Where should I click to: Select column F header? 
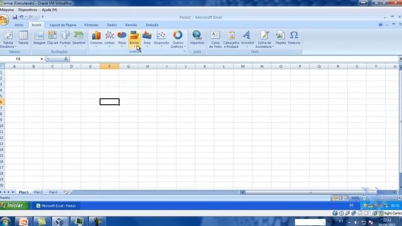109,67
